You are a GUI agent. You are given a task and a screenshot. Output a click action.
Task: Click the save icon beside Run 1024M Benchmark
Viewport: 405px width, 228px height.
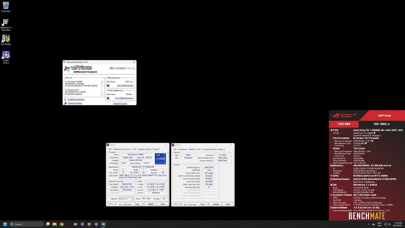[108, 98]
